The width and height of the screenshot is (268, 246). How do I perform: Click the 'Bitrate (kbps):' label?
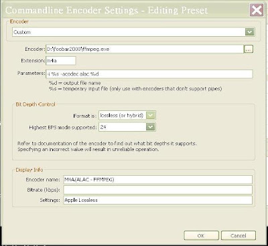[x=44, y=190]
